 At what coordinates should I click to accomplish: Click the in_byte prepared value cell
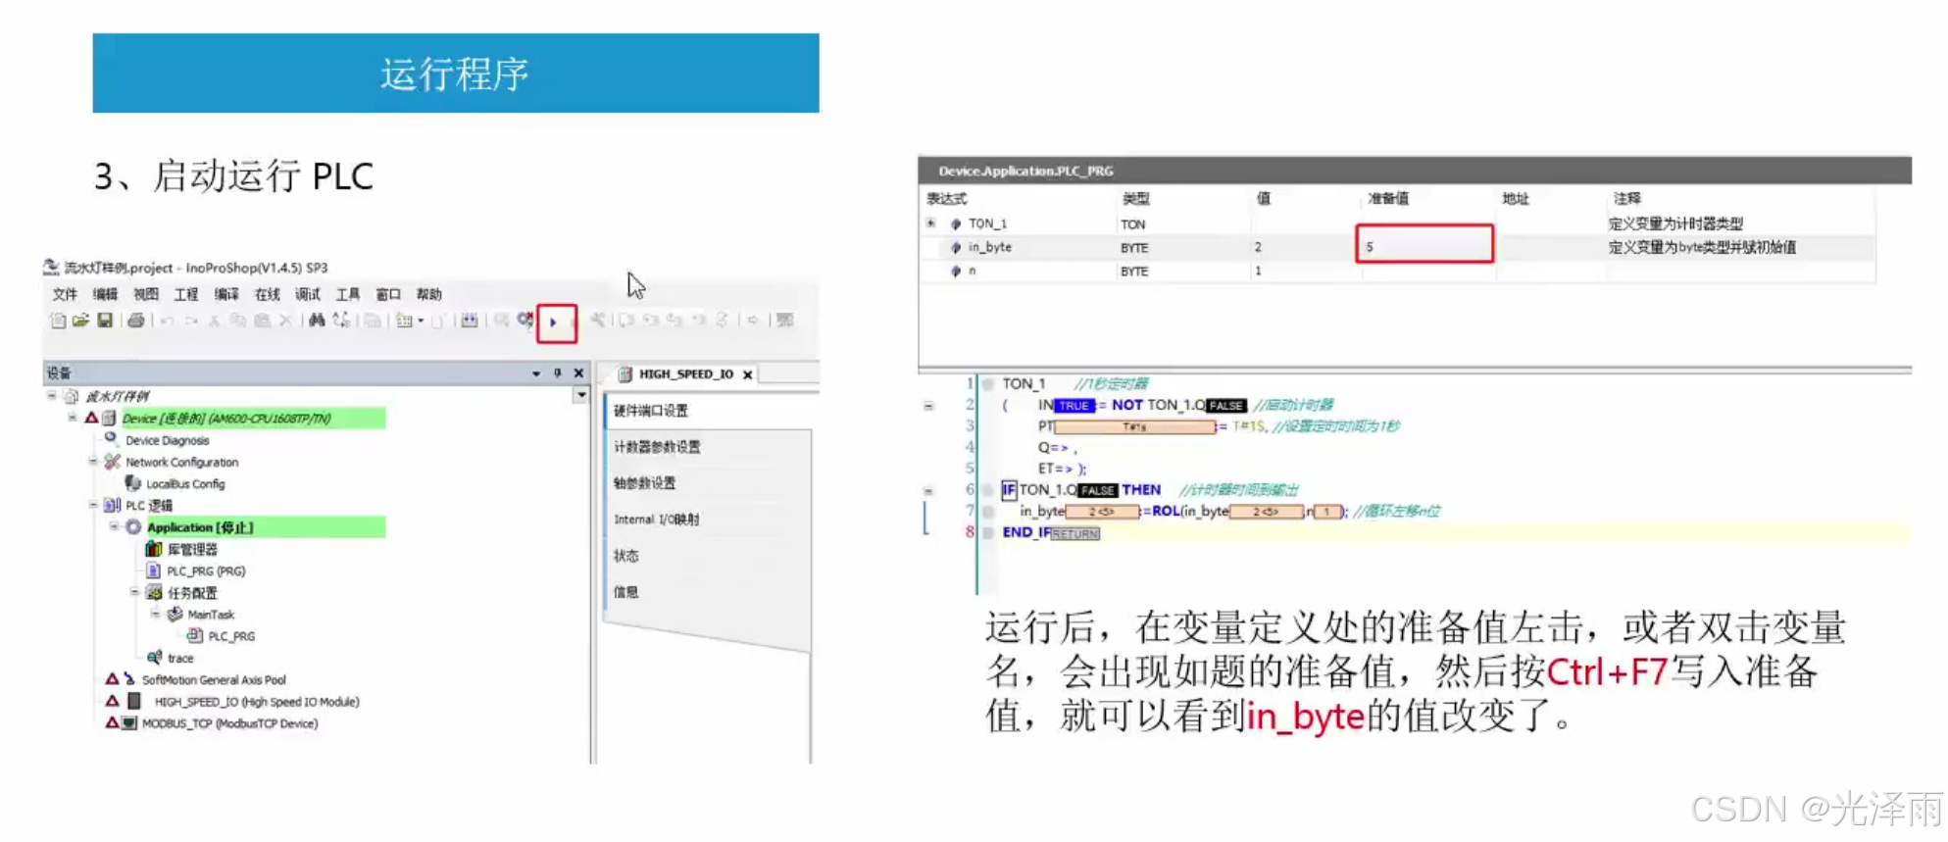[x=1424, y=246]
